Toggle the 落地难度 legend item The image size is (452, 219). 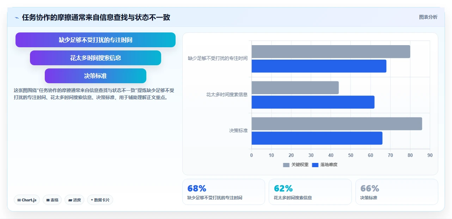point(325,165)
